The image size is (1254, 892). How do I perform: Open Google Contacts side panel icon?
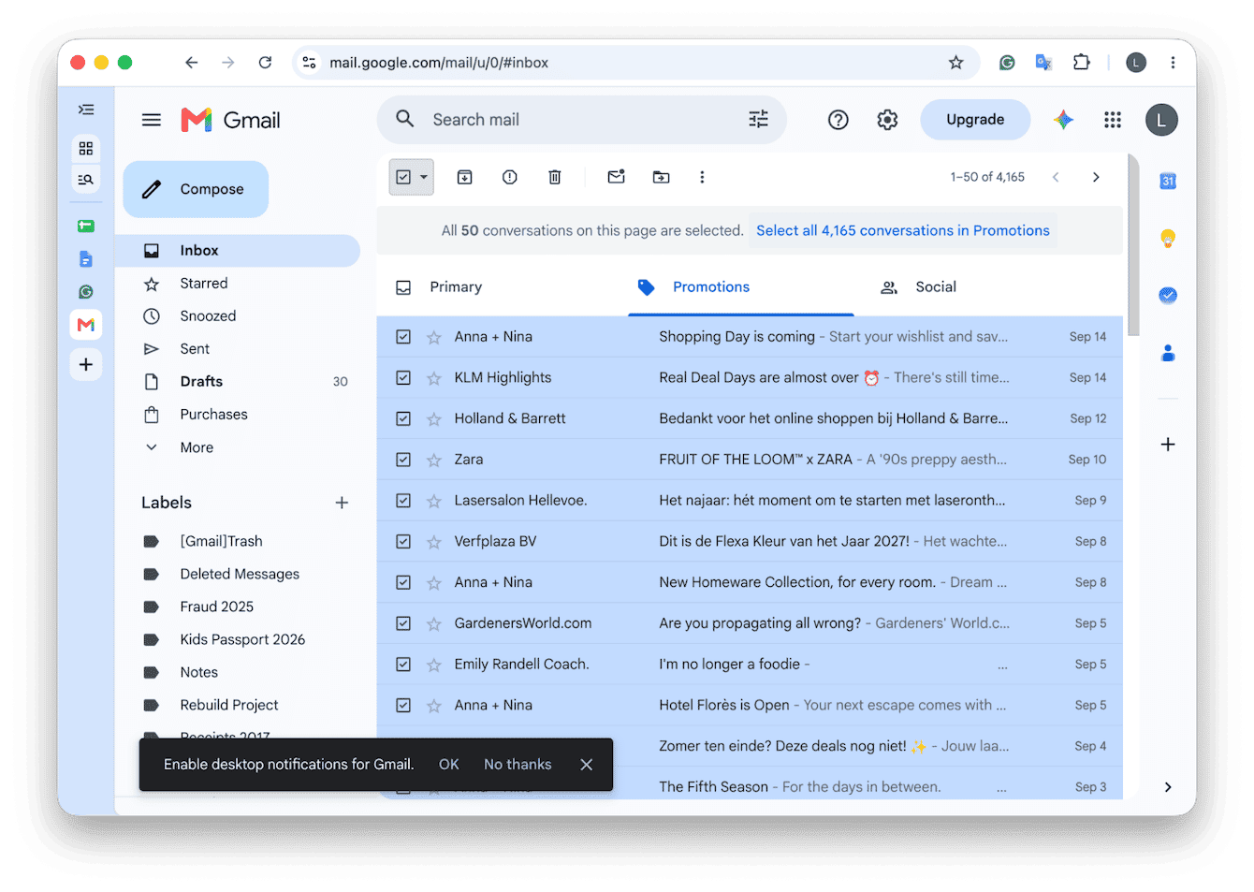[1168, 353]
